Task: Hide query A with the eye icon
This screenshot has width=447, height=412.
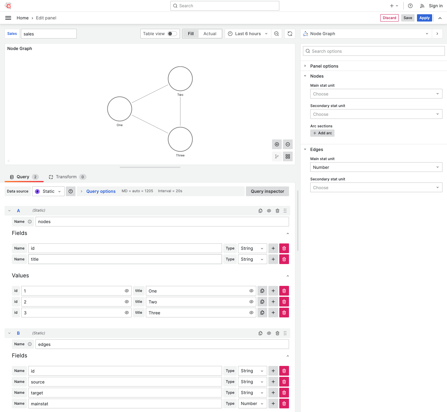Action: click(x=269, y=210)
